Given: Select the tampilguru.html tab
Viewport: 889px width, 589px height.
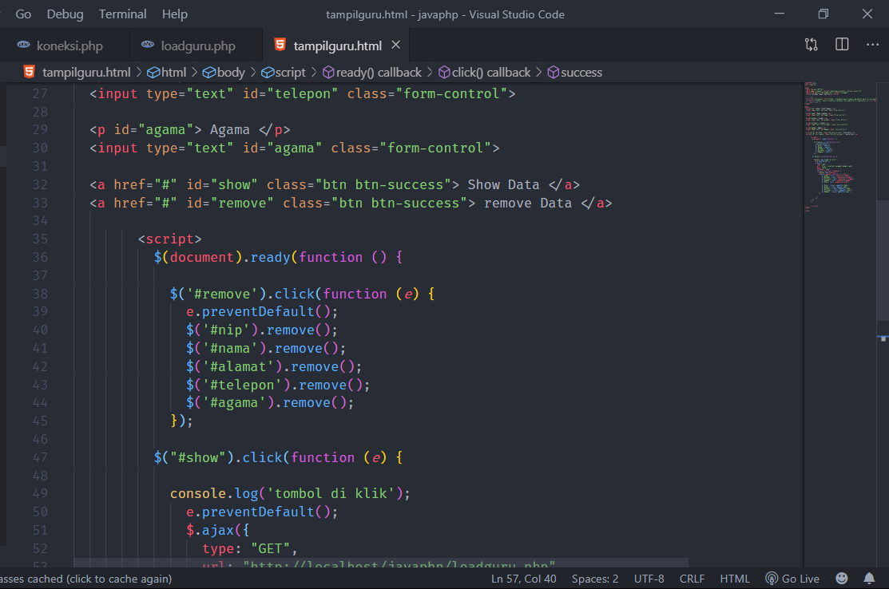Looking at the screenshot, I should coord(337,45).
